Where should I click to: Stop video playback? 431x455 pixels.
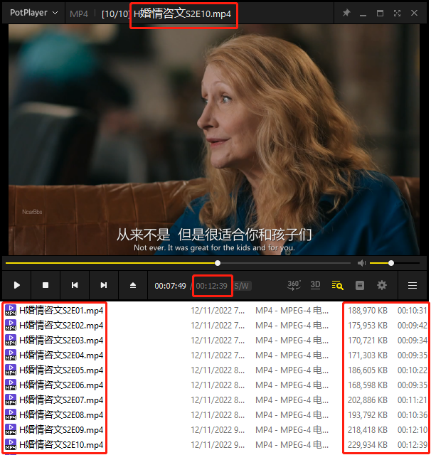(46, 285)
